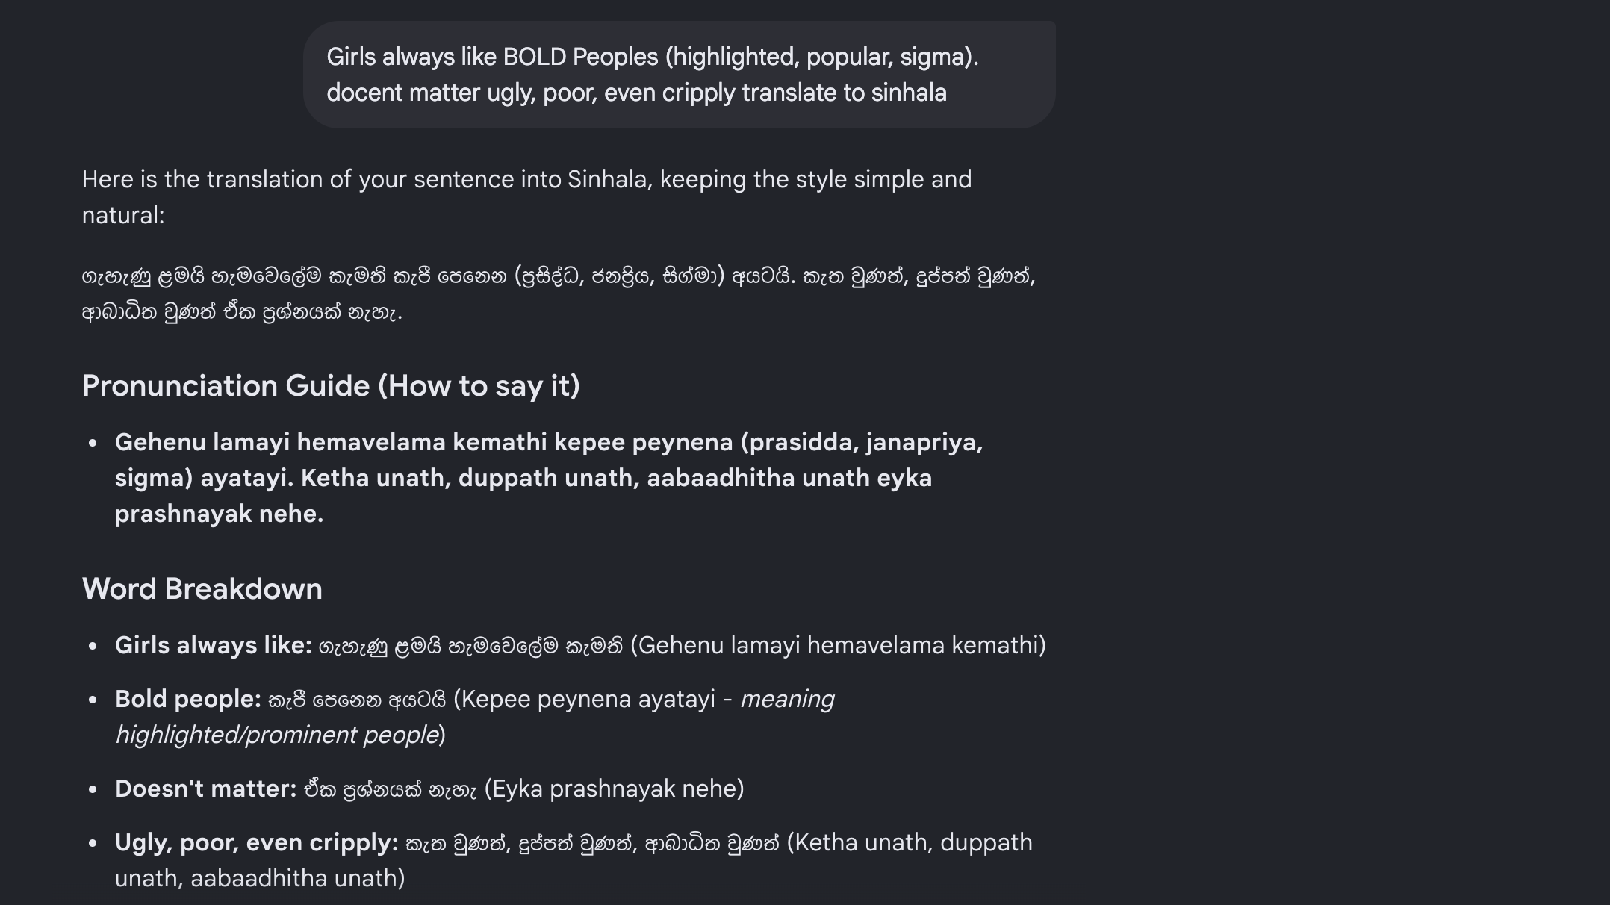Click 'translate to sinhala' in the prompt
Screen dimensions: 1610x905
(844, 93)
